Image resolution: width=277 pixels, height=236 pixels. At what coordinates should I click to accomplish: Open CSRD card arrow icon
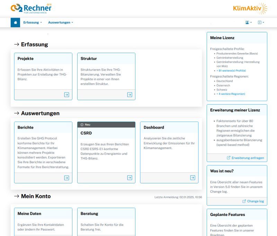click(x=129, y=178)
